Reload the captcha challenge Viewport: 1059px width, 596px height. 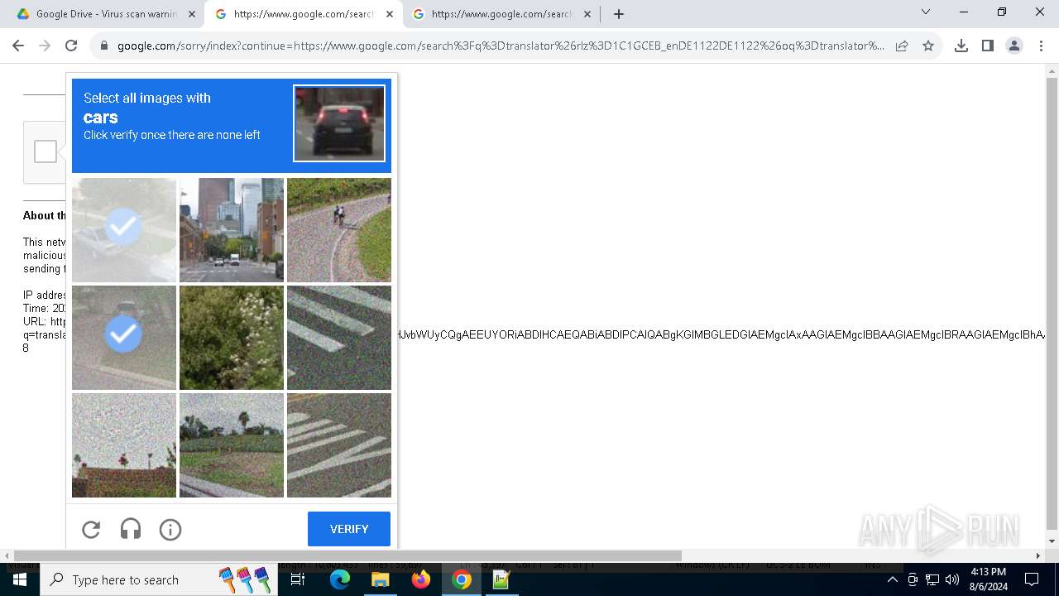(x=91, y=529)
